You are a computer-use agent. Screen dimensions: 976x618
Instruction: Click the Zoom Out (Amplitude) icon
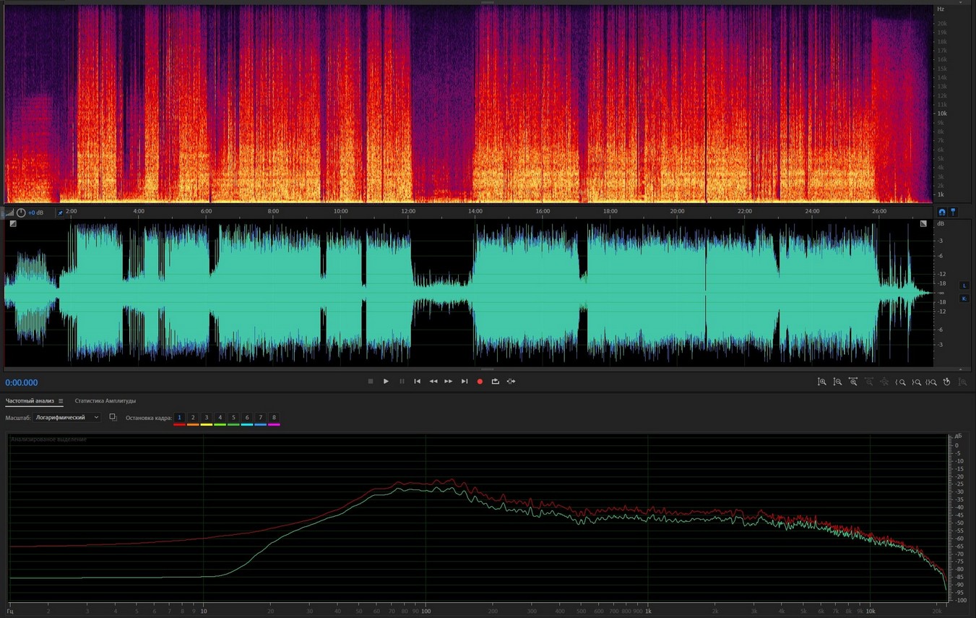tap(838, 382)
